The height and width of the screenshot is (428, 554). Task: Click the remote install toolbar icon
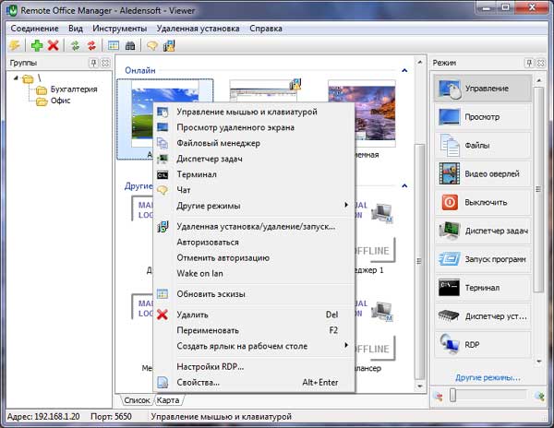(169, 45)
